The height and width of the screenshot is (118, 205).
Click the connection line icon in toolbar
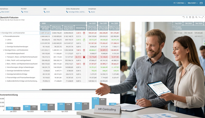(x=199, y=17)
